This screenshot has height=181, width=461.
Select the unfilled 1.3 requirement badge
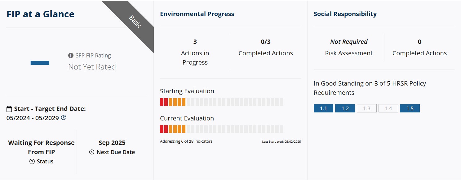pos(367,108)
